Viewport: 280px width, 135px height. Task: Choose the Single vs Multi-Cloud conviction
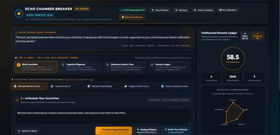click(x=140, y=86)
